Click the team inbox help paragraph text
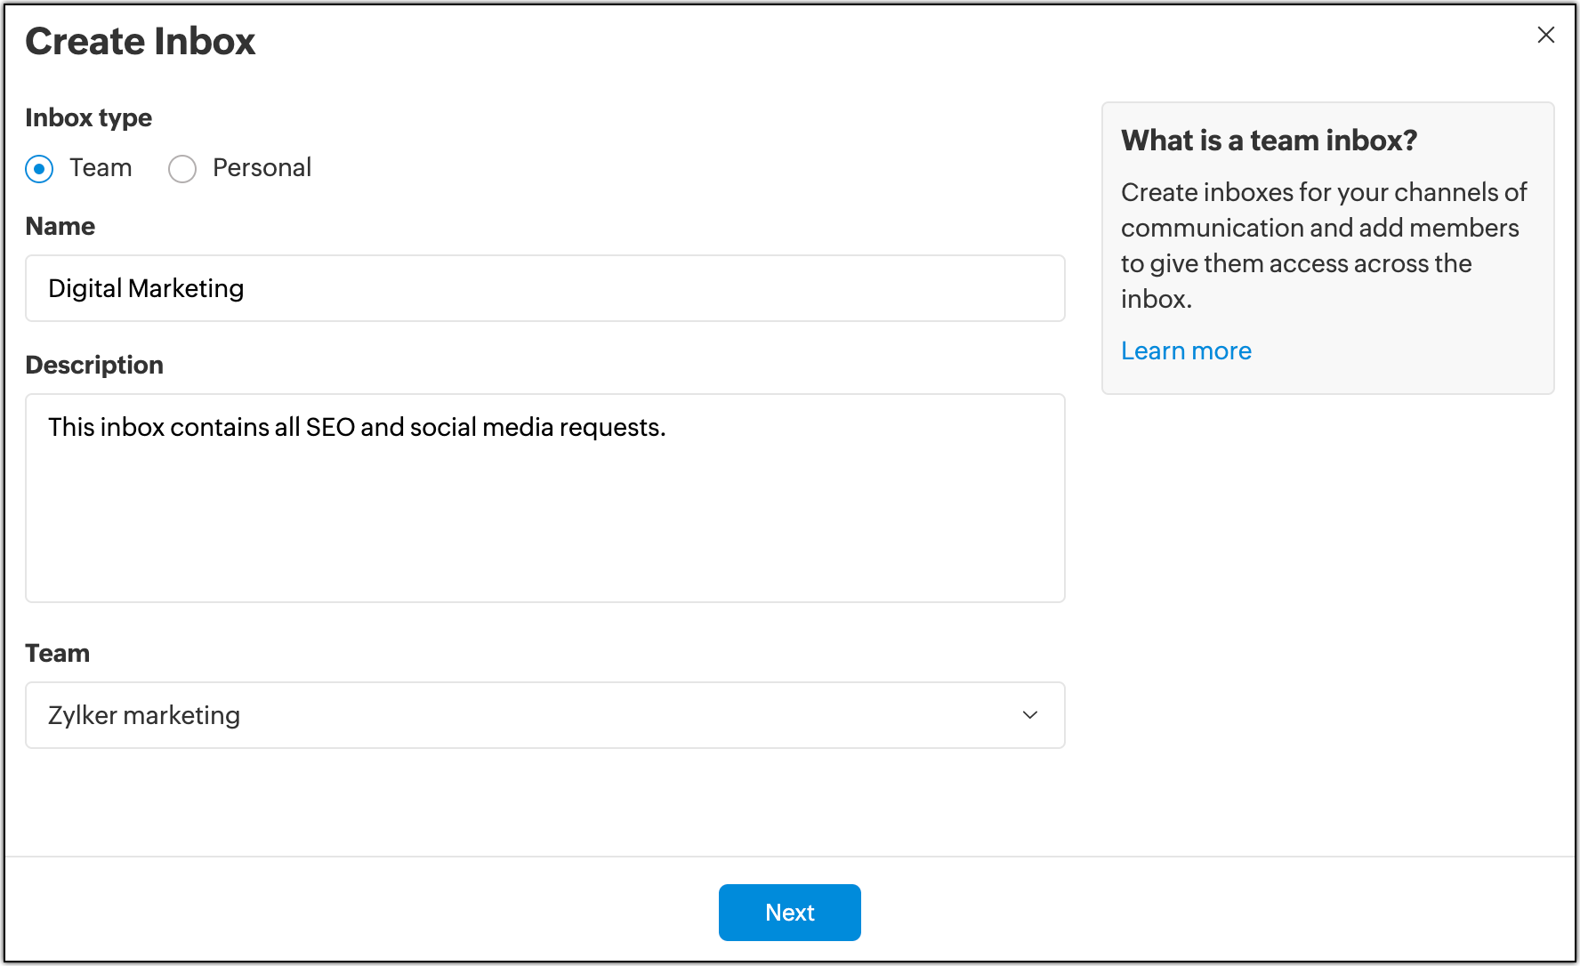 point(1322,246)
